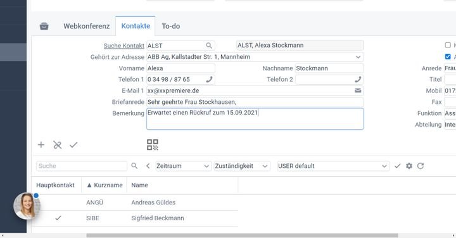Open the Zeitraum dropdown

coord(183,166)
